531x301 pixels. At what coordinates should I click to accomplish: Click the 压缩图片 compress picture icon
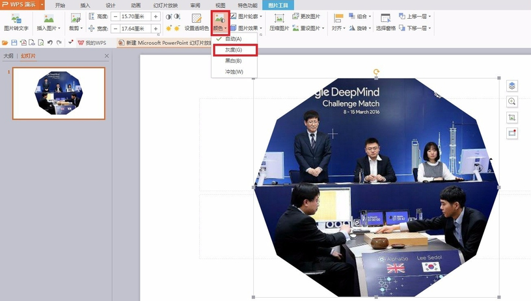(279, 22)
